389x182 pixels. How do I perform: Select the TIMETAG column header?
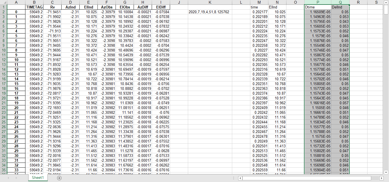tap(34, 3)
